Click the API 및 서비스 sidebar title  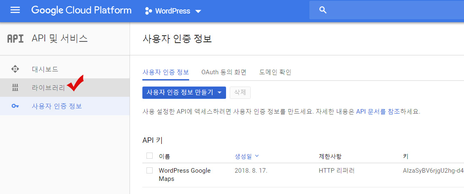[x=59, y=39]
